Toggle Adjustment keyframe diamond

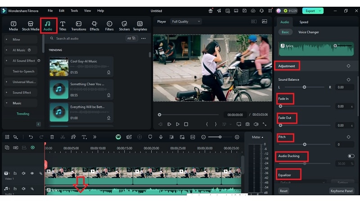pyautogui.click(x=348, y=66)
